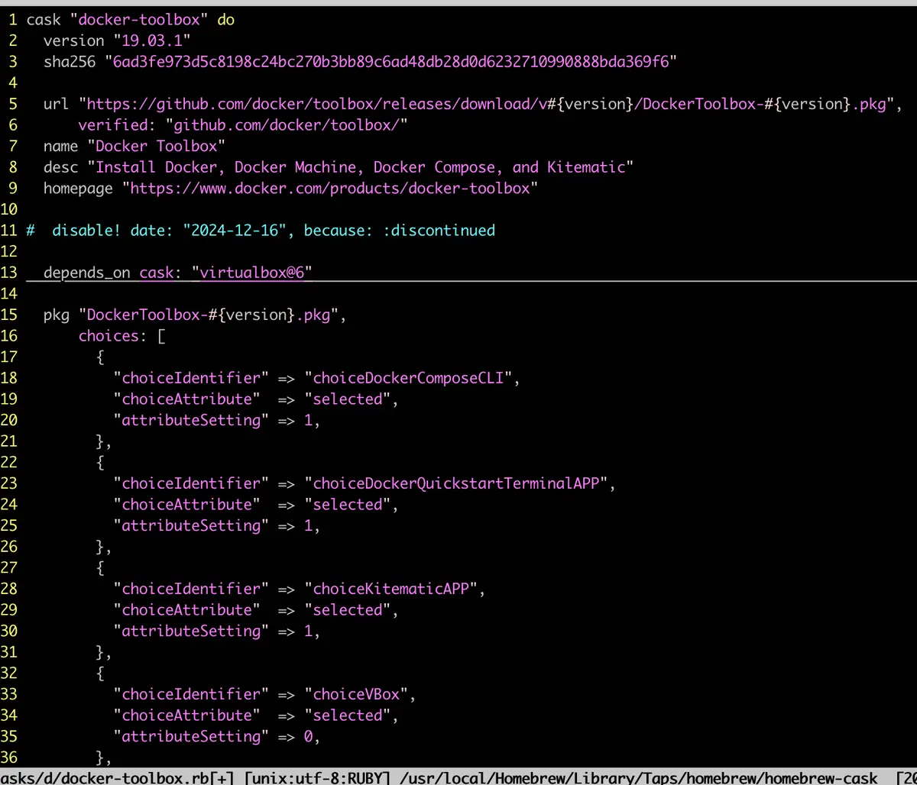Click the "2024-12-16" date string

235,231
